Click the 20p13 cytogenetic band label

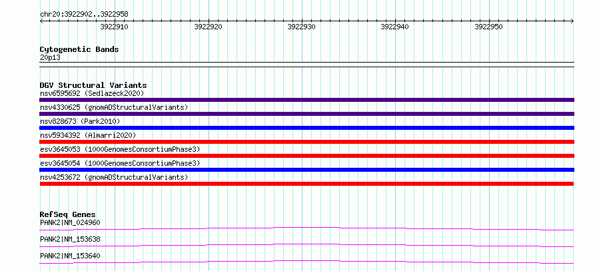pyautogui.click(x=50, y=58)
